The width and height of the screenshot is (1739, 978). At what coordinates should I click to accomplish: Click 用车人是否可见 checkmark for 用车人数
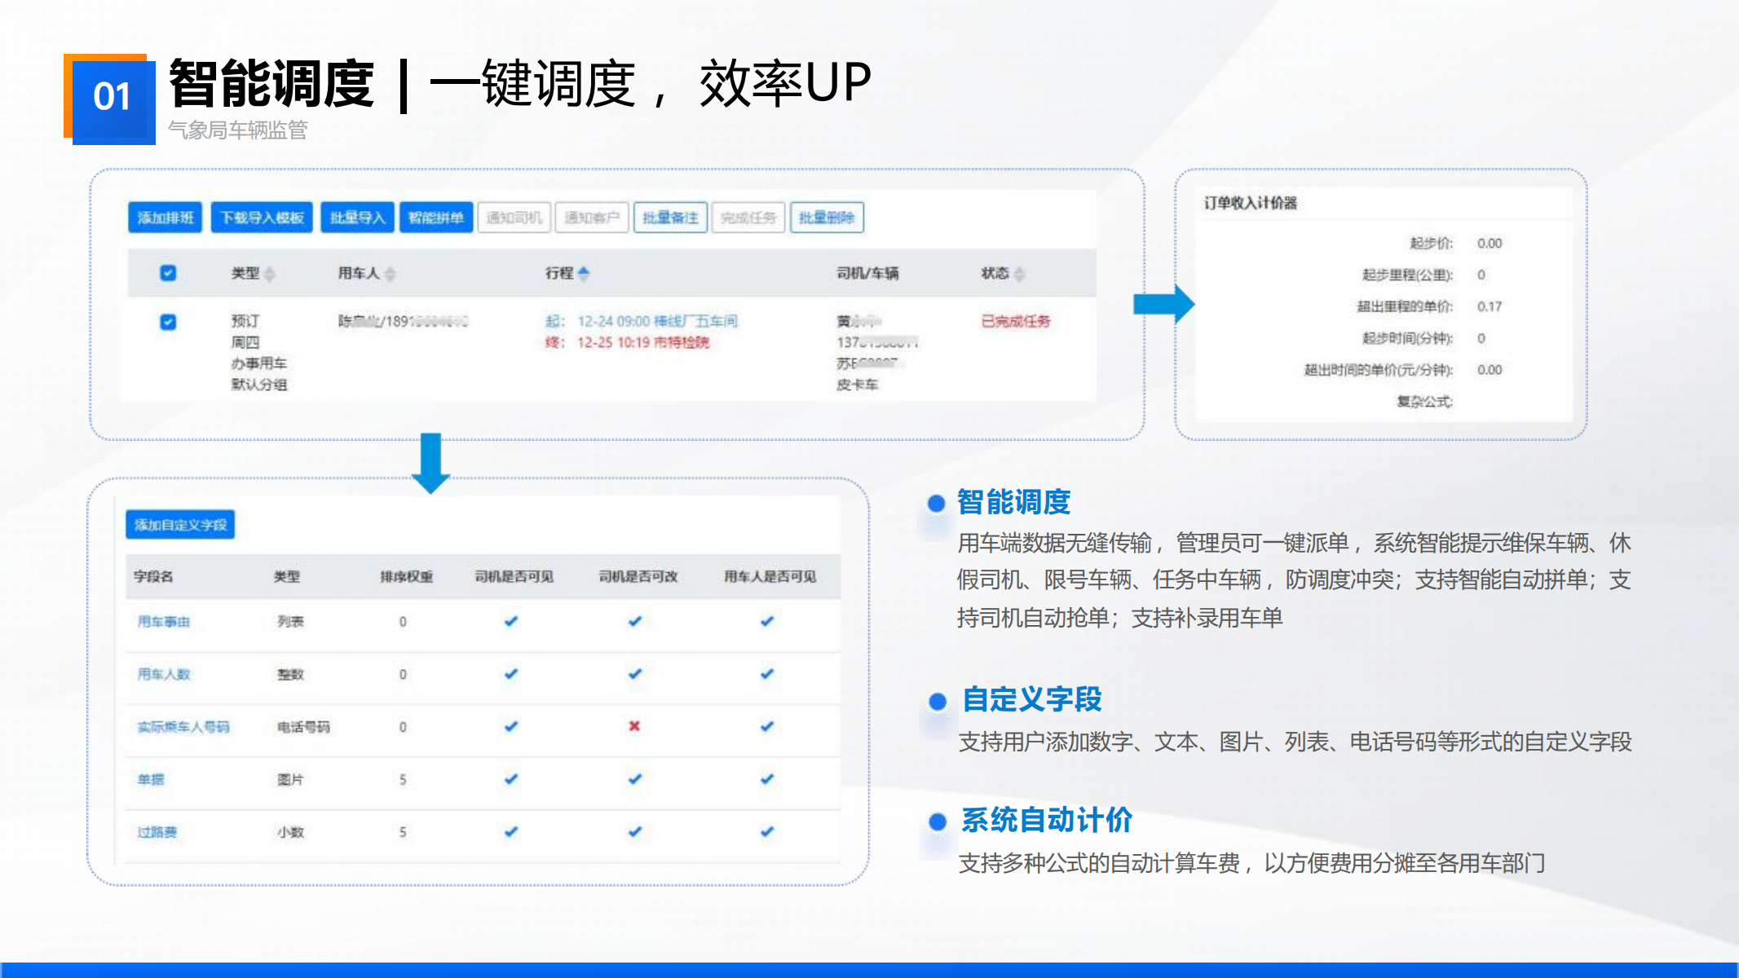[767, 674]
